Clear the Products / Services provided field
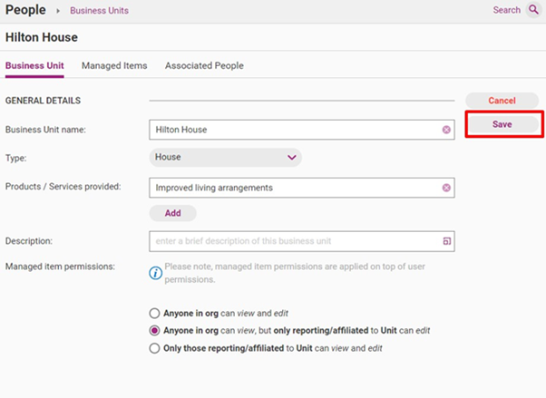The height and width of the screenshot is (398, 546). pyautogui.click(x=446, y=188)
